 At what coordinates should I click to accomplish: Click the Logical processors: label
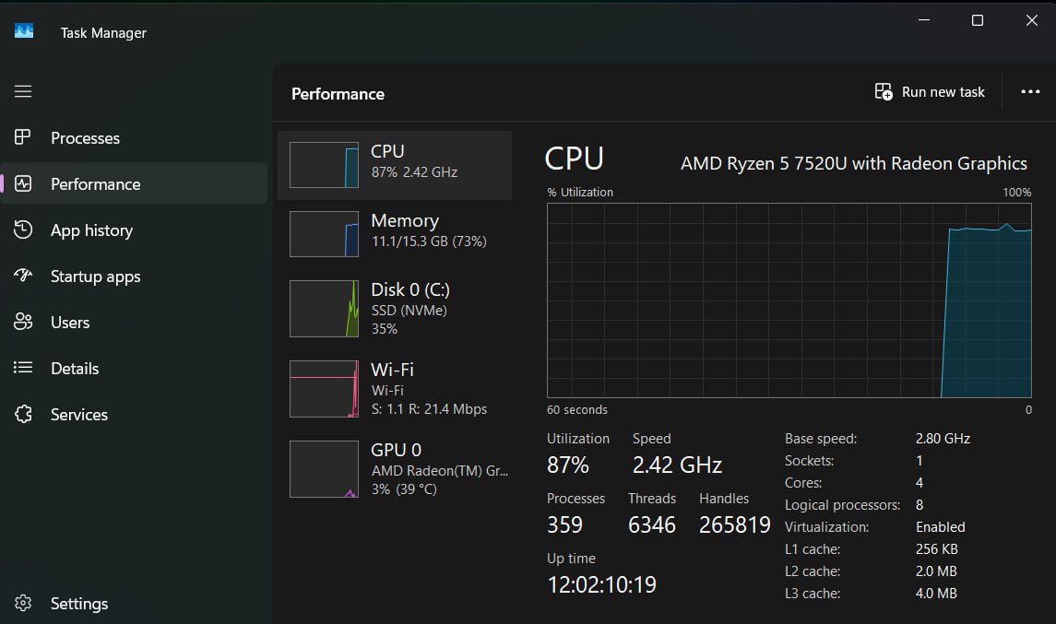[843, 505]
